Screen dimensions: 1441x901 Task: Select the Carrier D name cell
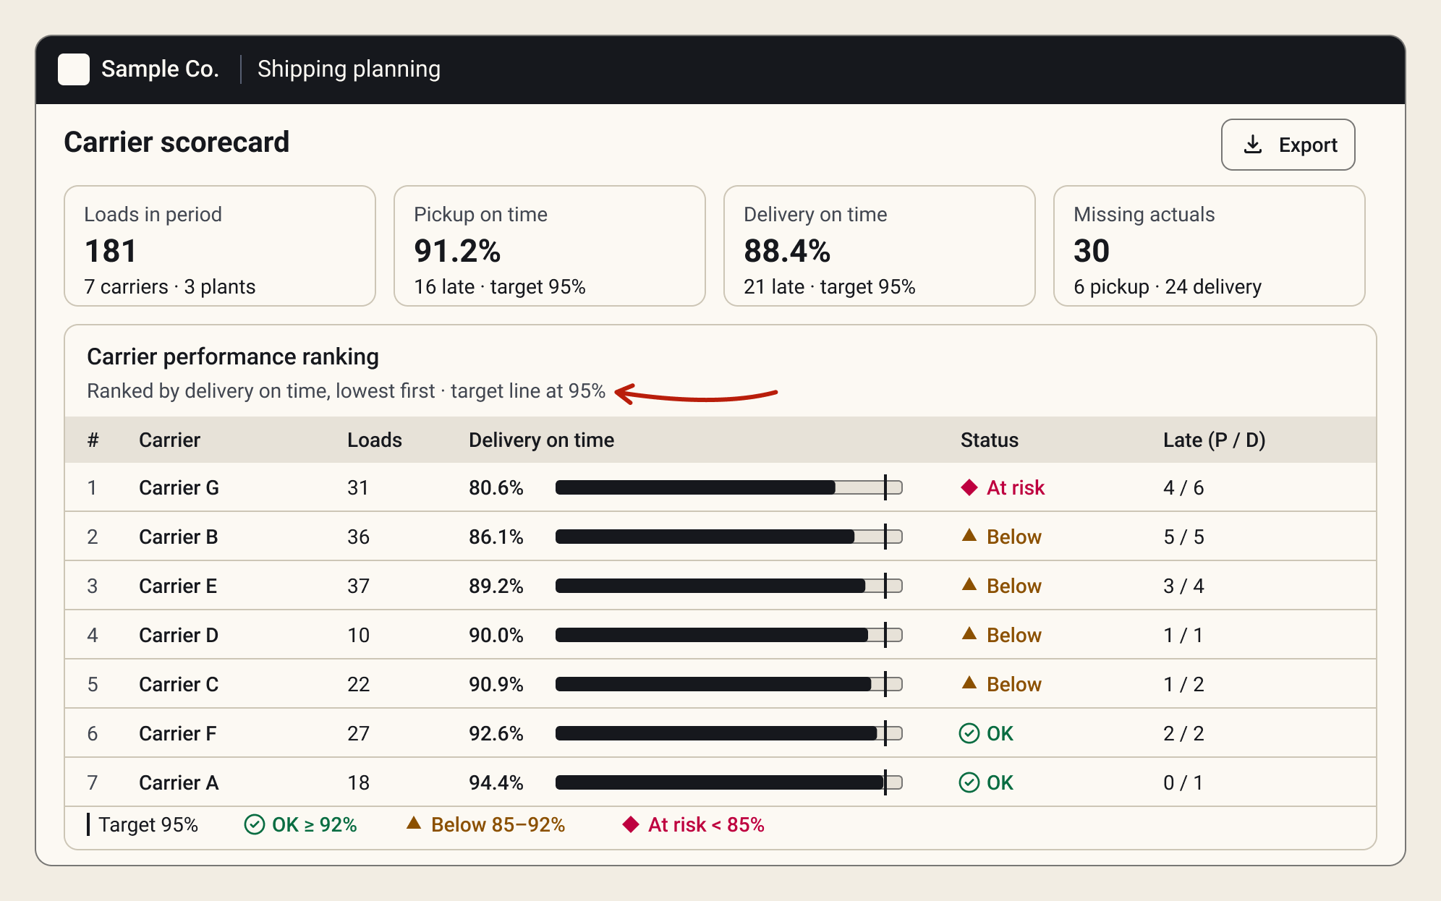(x=179, y=635)
